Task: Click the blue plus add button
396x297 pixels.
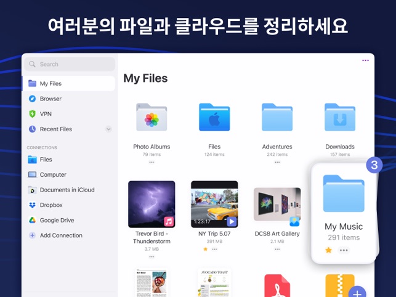Action: tap(357, 292)
